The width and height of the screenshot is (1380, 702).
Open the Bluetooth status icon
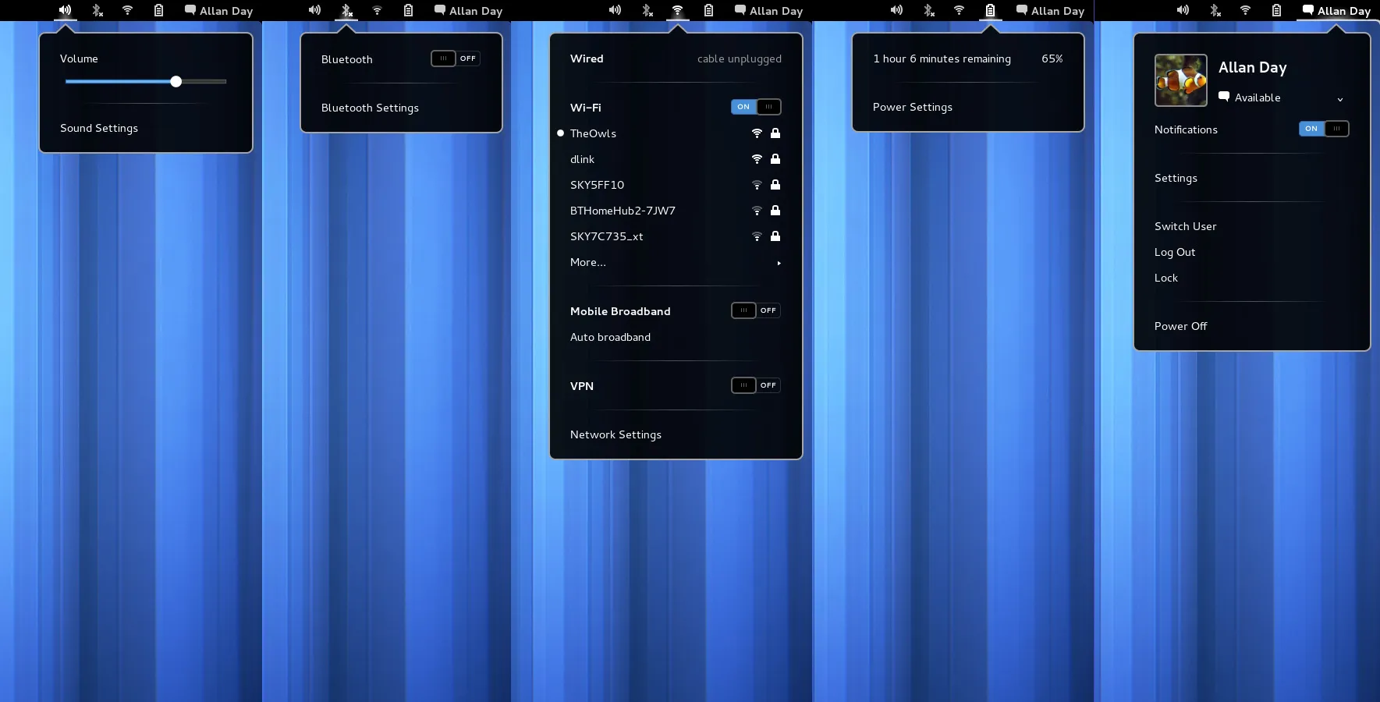coord(346,11)
